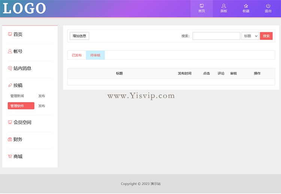Click the 投稿 pencil icon in sidebar
This screenshot has height=194, width=281.
click(x=10, y=85)
